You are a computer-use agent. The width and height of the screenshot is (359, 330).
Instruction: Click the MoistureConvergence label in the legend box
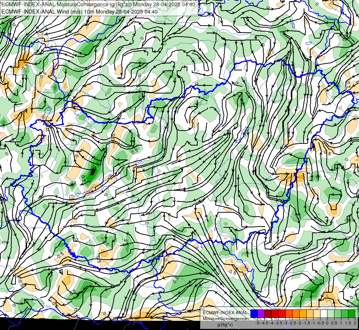[225, 319]
